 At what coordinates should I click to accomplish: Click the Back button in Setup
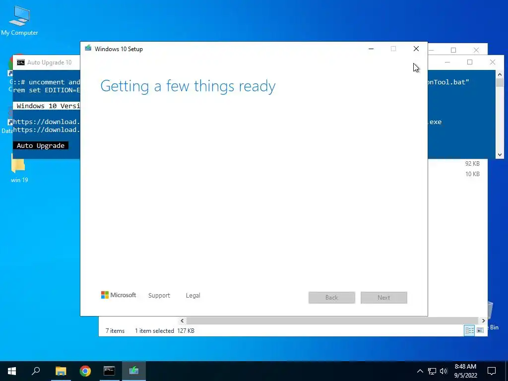pyautogui.click(x=332, y=298)
